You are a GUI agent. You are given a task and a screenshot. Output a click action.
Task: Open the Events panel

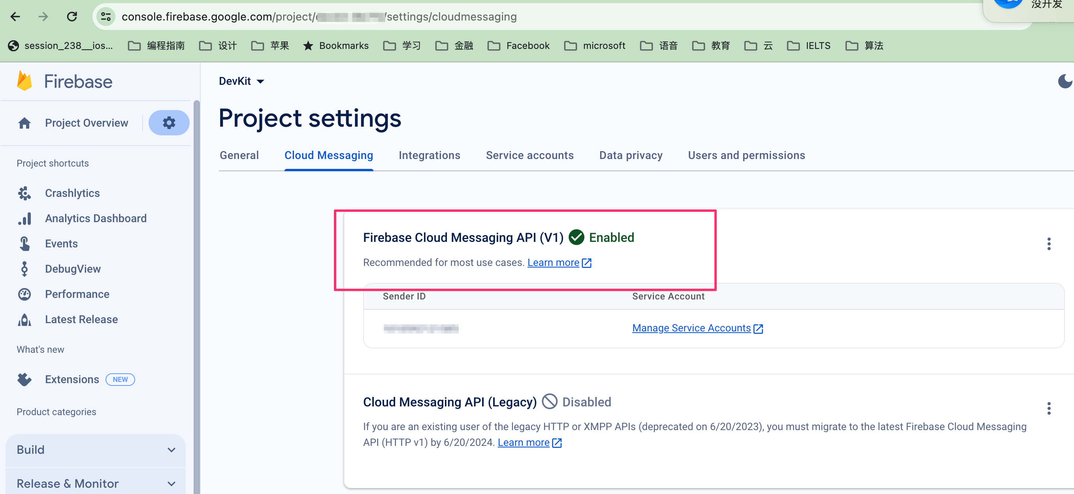point(61,243)
